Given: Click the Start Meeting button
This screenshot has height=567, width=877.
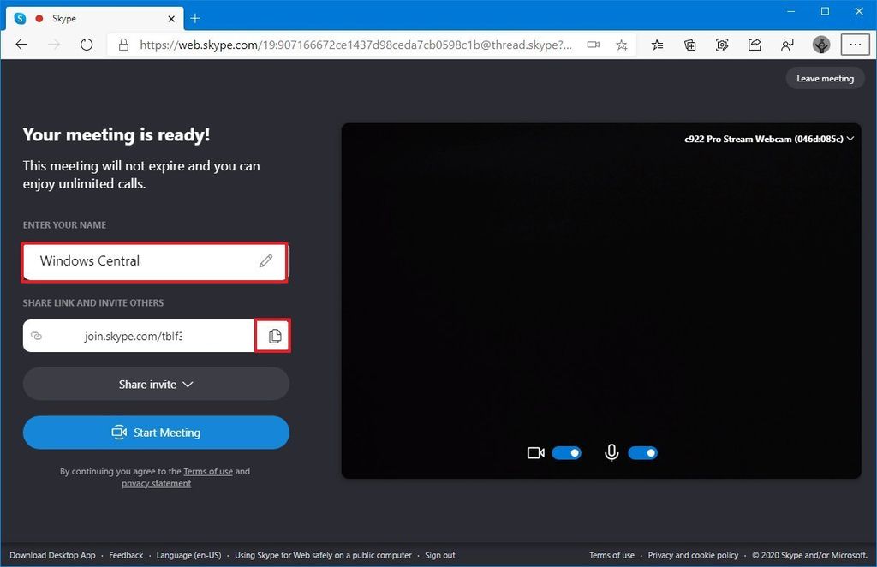Looking at the screenshot, I should 156,433.
